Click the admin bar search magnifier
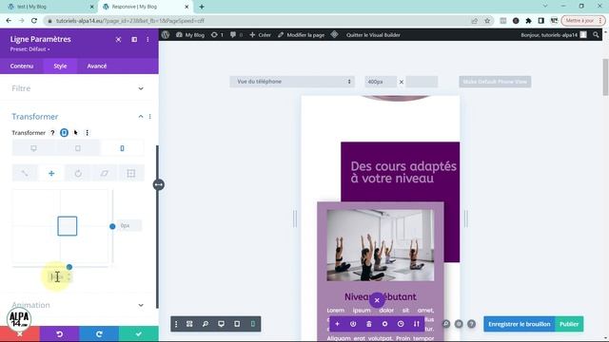 596,35
